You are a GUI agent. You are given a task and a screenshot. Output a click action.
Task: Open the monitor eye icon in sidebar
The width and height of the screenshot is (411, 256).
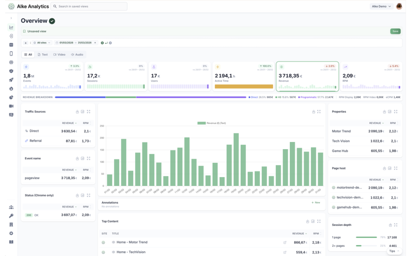(11, 115)
